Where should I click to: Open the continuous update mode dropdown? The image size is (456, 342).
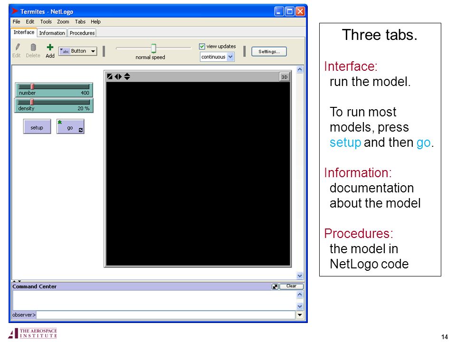217,57
